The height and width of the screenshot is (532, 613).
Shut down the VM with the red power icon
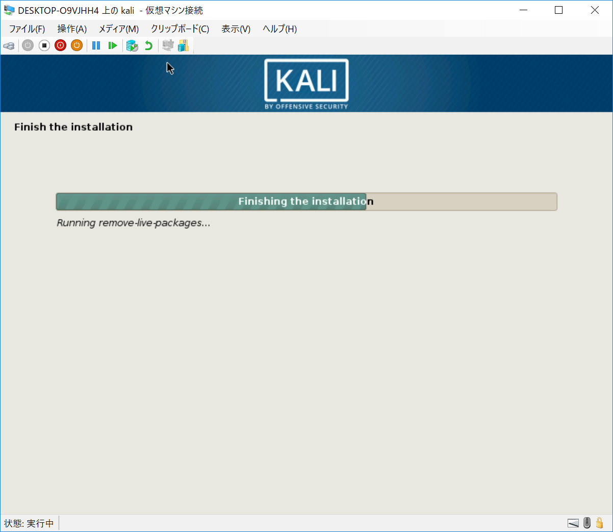(x=61, y=46)
